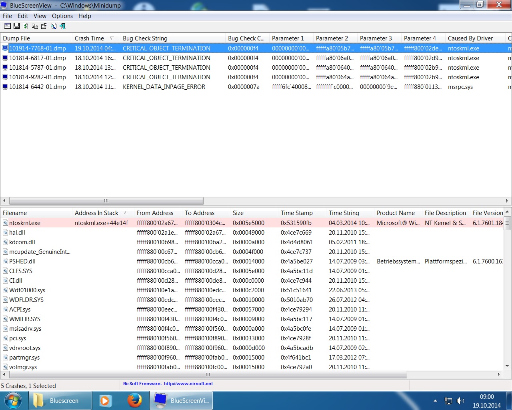Click the file icon beside pci.sys

tap(5, 338)
